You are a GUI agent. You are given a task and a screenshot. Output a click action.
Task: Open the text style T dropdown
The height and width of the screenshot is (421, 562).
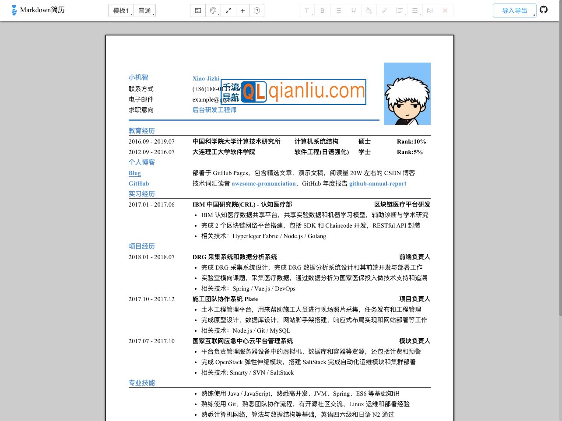tap(306, 10)
